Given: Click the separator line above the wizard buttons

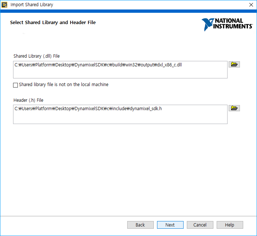Looking at the screenshot, I should (128, 216).
